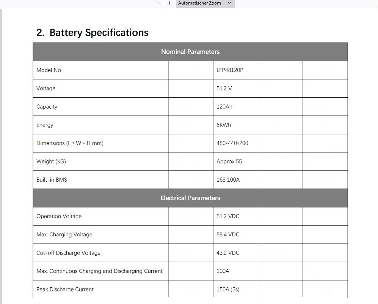Click the zoom in plus icon

pos(169,3)
